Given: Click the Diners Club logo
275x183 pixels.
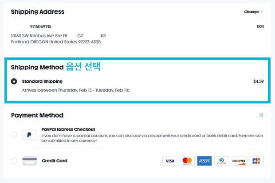Looking at the screenshot, I should point(221,161).
